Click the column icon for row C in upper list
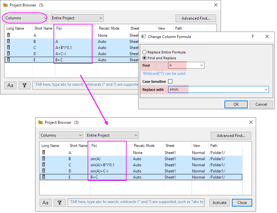Viewport: 277px width, 213px height. [x=9, y=48]
